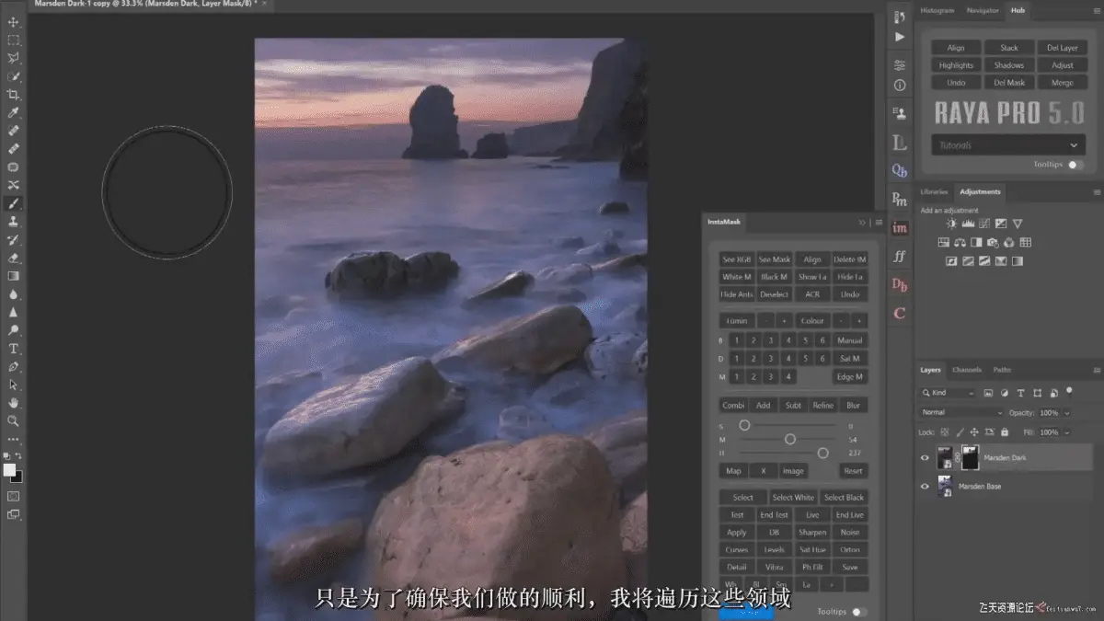The height and width of the screenshot is (621, 1104).
Task: Open the Fill dropdown arrow
Action: click(1066, 432)
